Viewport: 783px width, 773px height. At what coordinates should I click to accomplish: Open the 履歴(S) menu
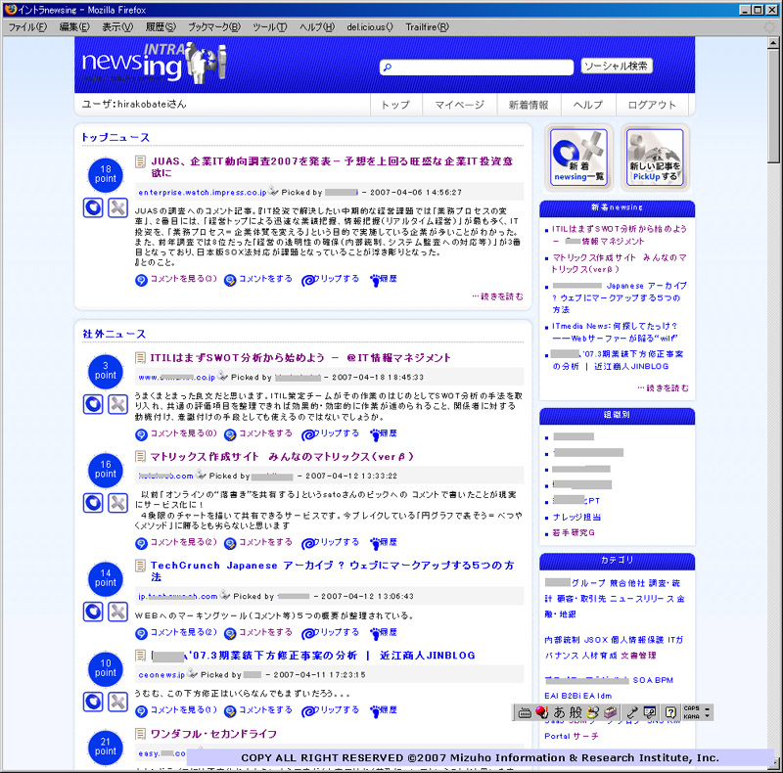(x=161, y=27)
